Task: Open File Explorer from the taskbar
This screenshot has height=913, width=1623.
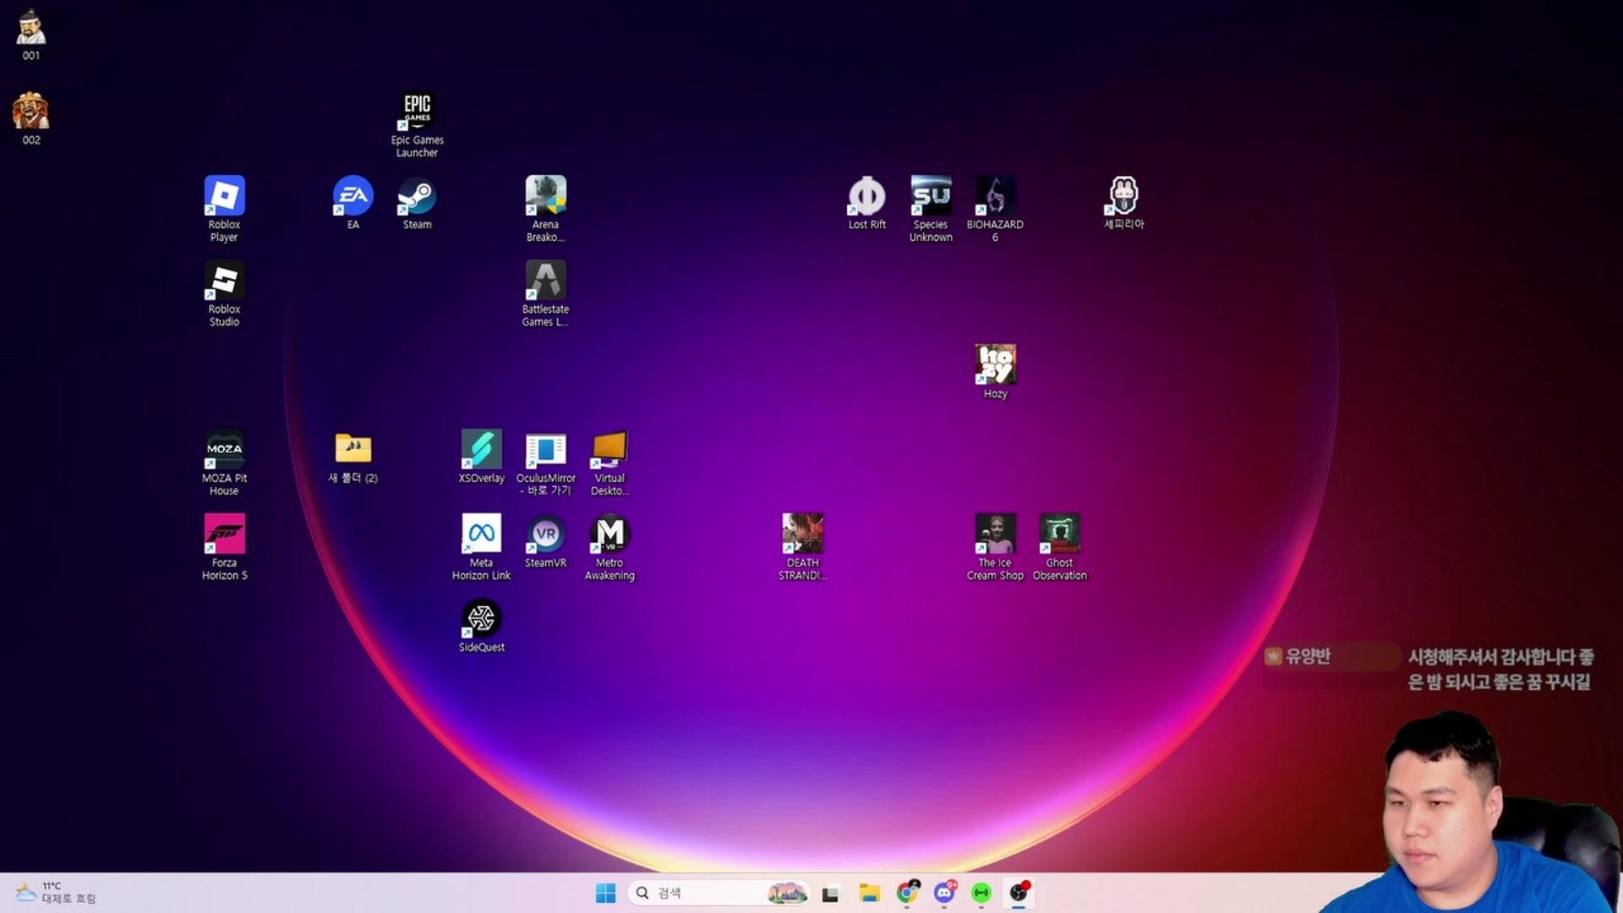Action: [869, 893]
